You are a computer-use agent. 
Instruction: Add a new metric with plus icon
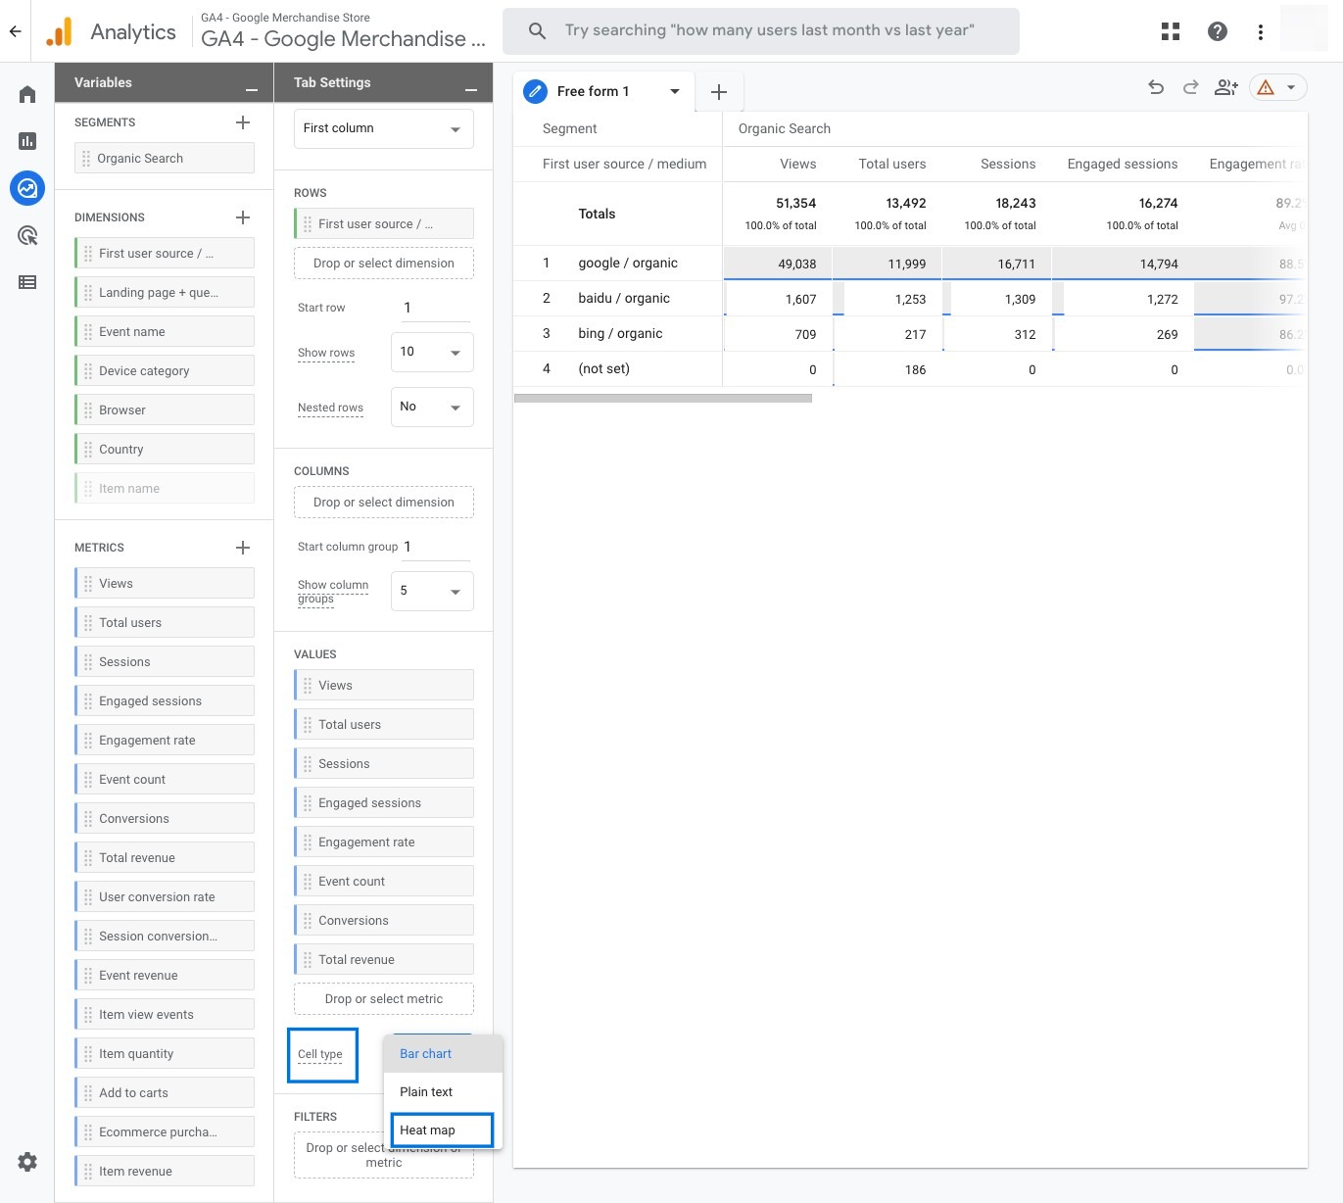[243, 548]
